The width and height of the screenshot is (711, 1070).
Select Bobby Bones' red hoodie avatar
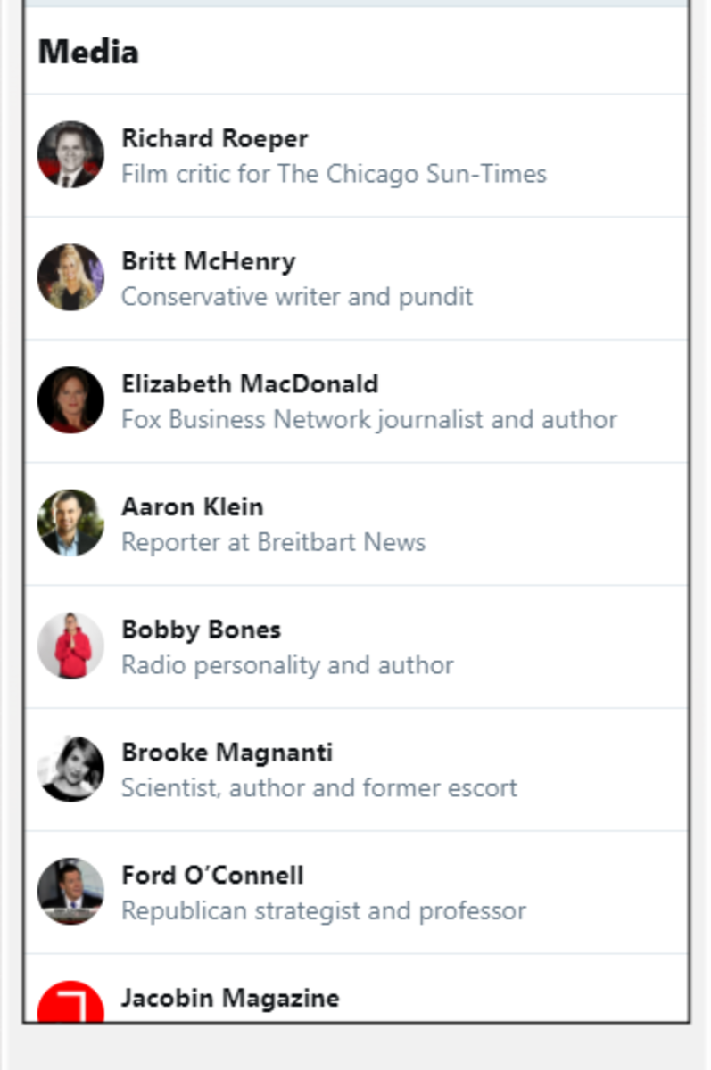(70, 646)
